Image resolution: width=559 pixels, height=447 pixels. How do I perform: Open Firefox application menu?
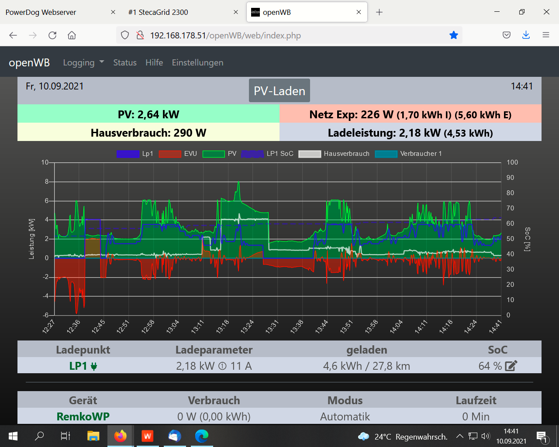pos(545,35)
